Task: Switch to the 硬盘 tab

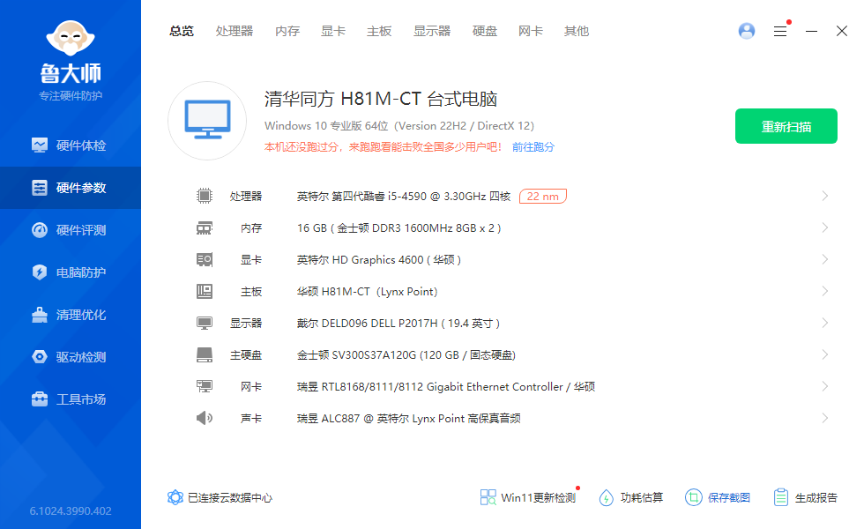Action: (485, 32)
